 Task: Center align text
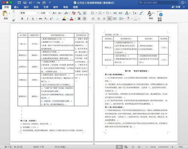99,18
